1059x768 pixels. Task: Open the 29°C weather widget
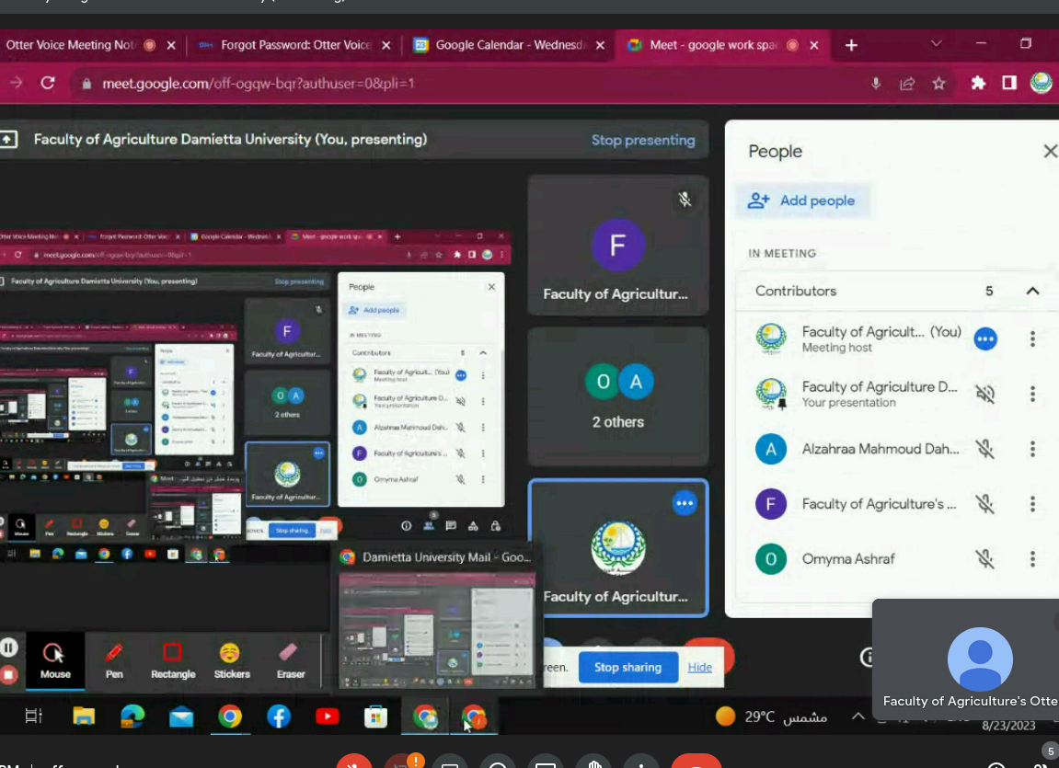click(x=771, y=716)
